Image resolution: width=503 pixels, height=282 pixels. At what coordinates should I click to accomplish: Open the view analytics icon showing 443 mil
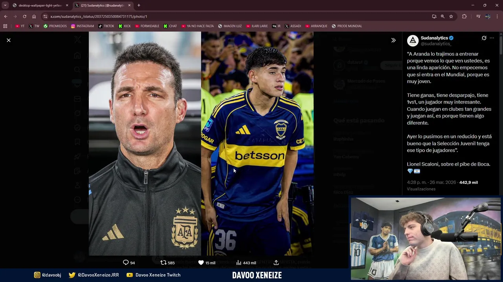coord(239,262)
